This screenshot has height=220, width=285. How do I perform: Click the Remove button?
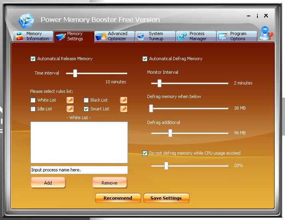110,183
